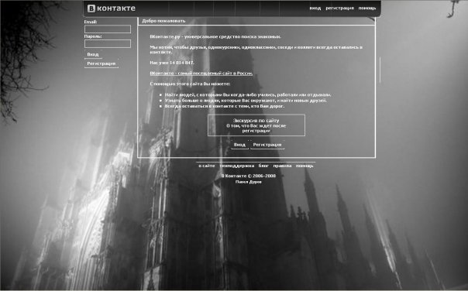This screenshot has width=468, height=291.
Task: Click 'Регистрация' button below the tour box
Action: click(x=267, y=145)
